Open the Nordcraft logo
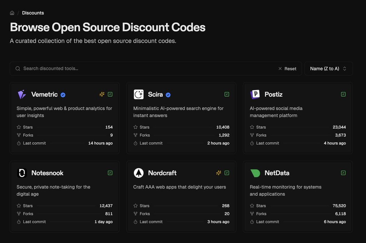The image size is (366, 243). click(x=139, y=173)
